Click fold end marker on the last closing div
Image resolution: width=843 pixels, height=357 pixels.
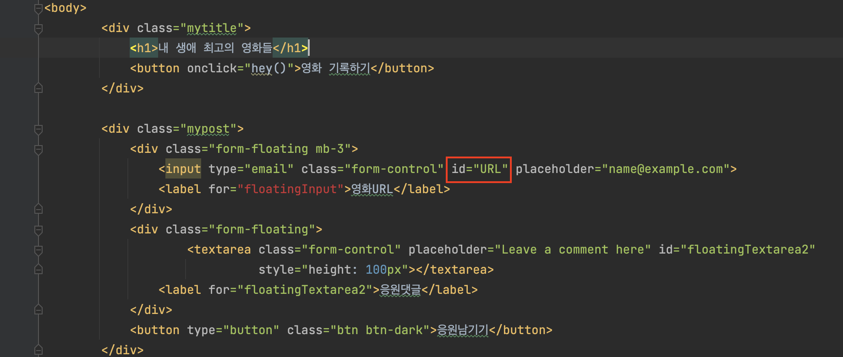click(38, 350)
